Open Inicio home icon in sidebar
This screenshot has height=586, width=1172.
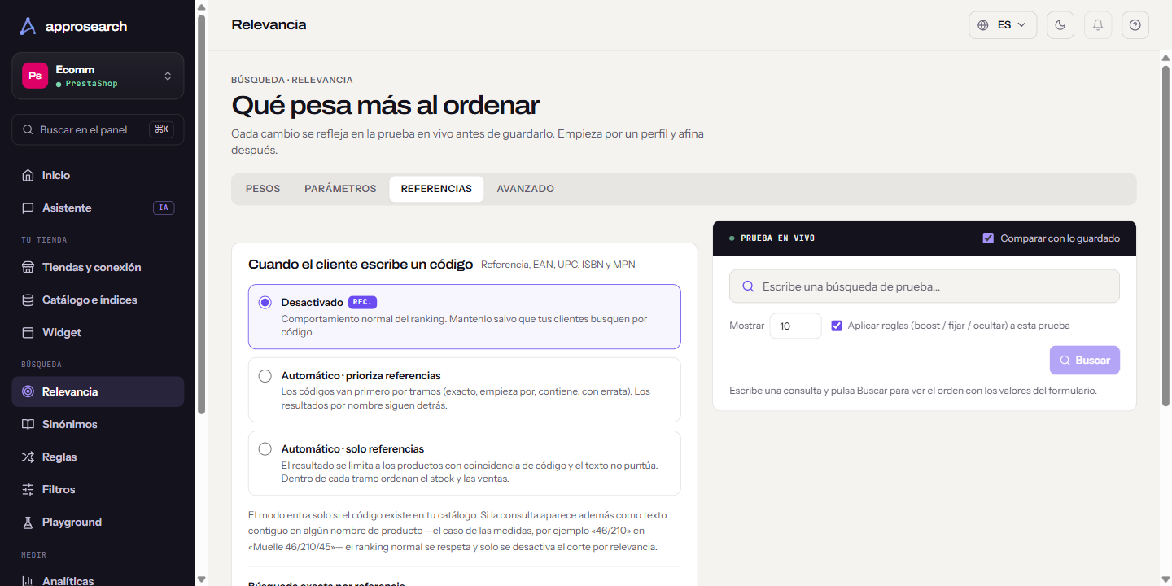(x=28, y=175)
